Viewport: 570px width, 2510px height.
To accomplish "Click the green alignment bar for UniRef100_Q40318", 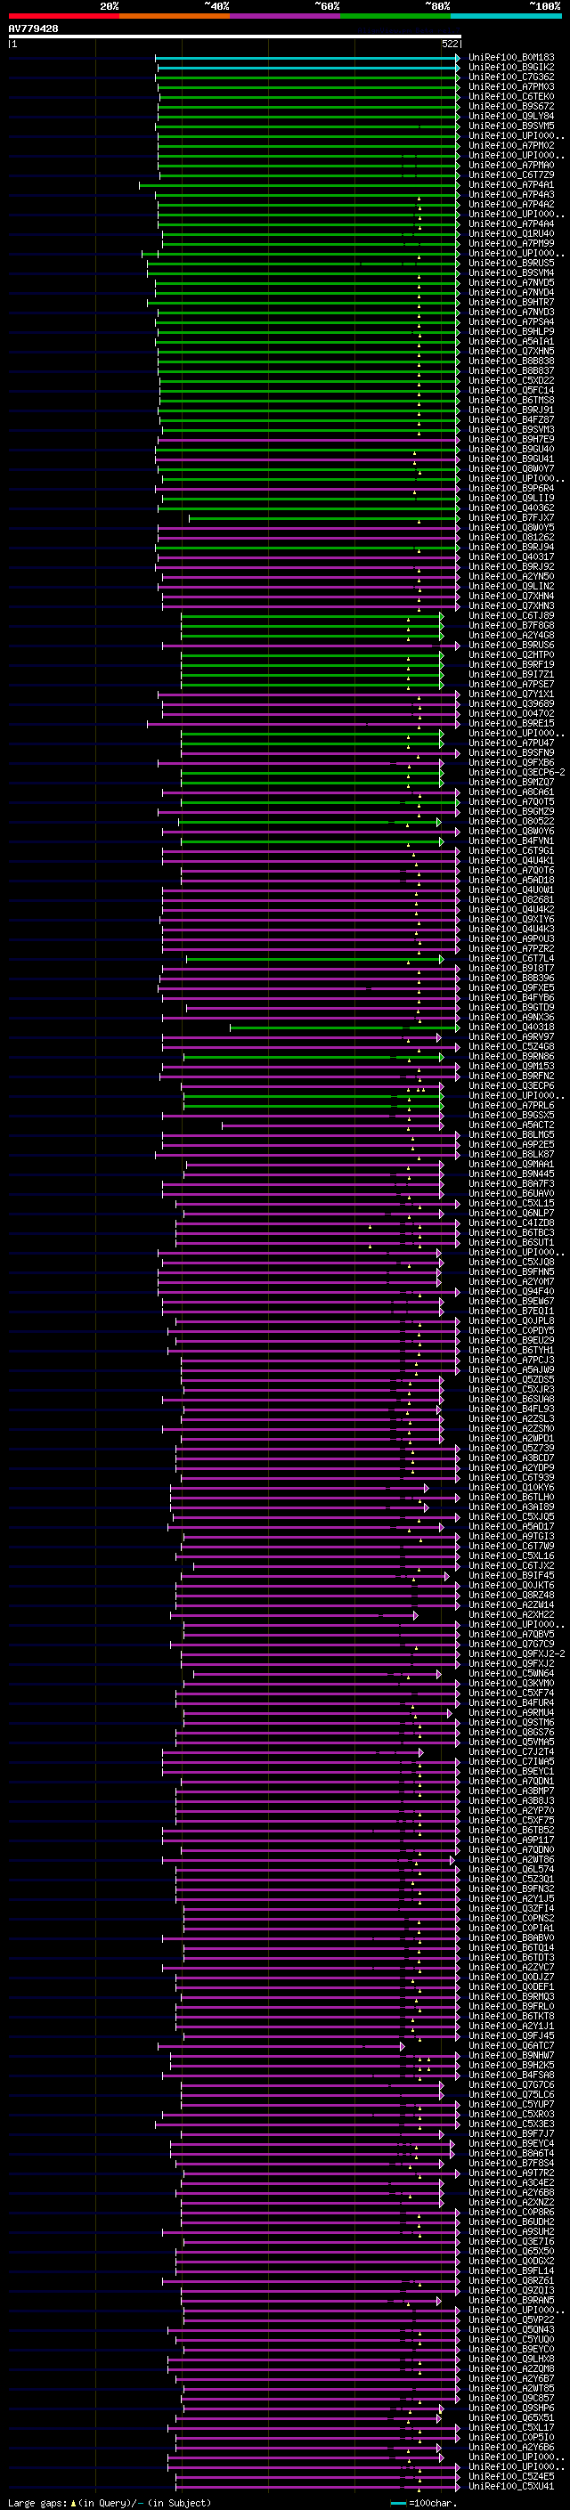I will coord(346,1027).
